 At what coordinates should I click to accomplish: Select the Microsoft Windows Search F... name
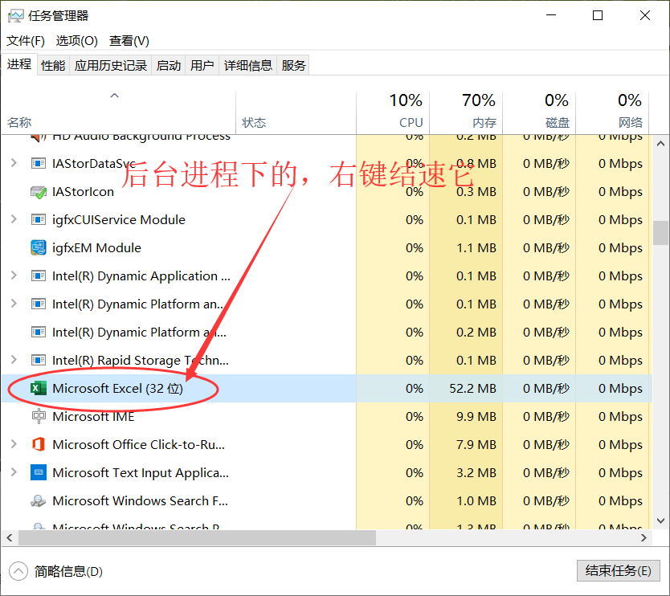140,500
